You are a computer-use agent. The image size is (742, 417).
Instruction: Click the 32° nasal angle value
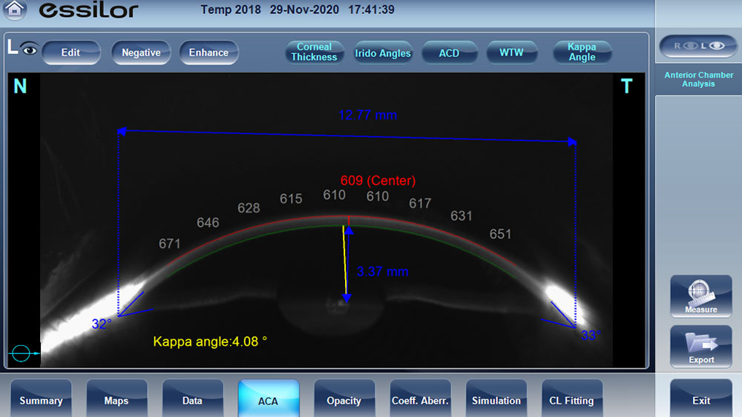tap(101, 324)
